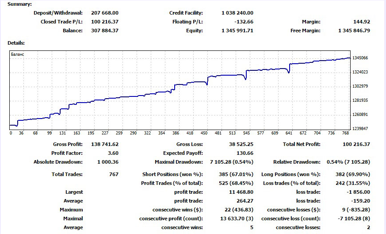Click the Maximal Drawdown value
Viewport: 386px width, 234px height.
(x=231, y=162)
